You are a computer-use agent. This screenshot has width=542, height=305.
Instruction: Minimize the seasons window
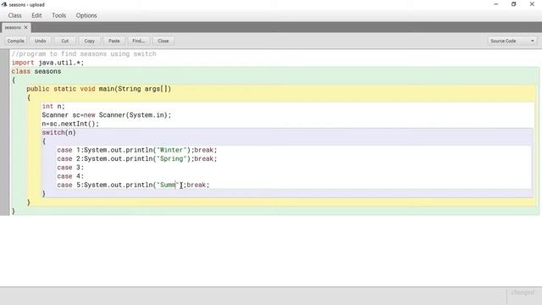point(496,4)
